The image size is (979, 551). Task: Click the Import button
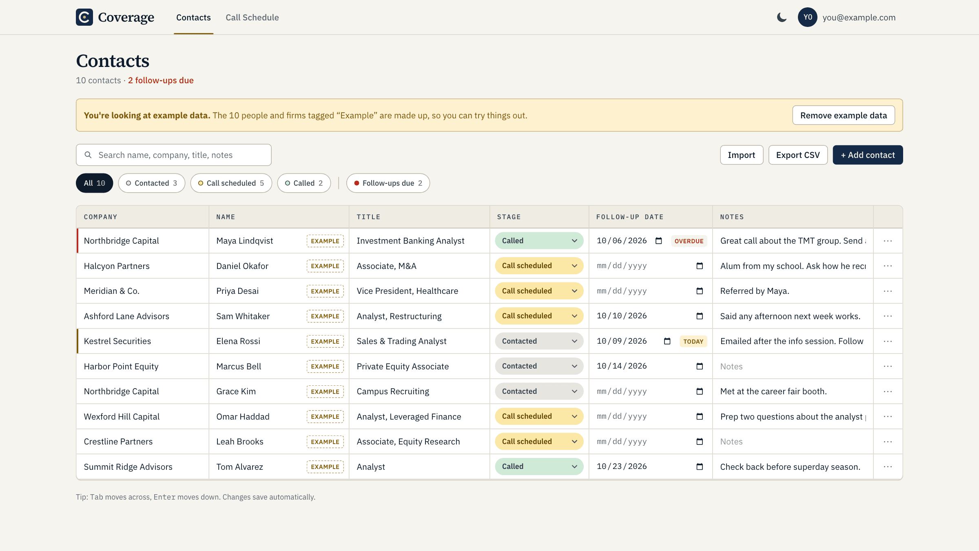coord(742,155)
